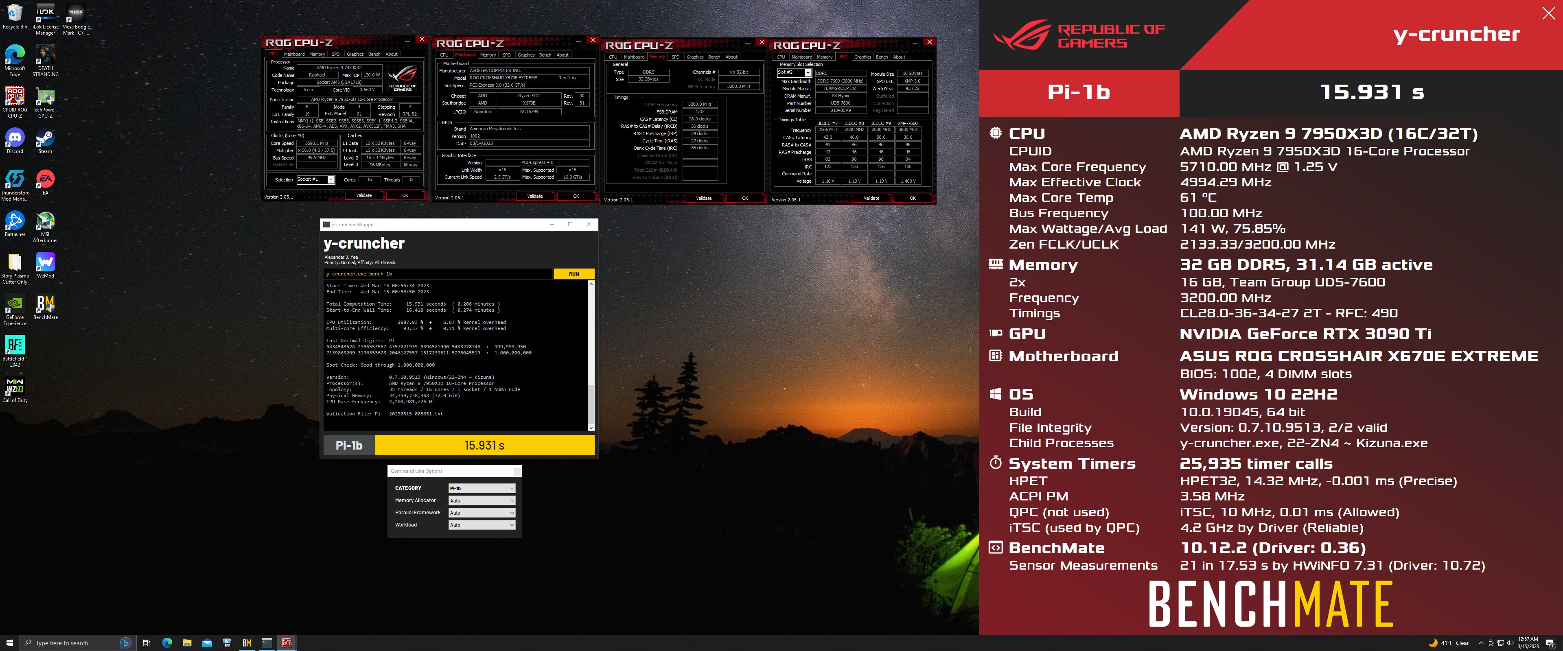Open the console window taskbar icon
The image size is (1563, 651).
[x=266, y=642]
